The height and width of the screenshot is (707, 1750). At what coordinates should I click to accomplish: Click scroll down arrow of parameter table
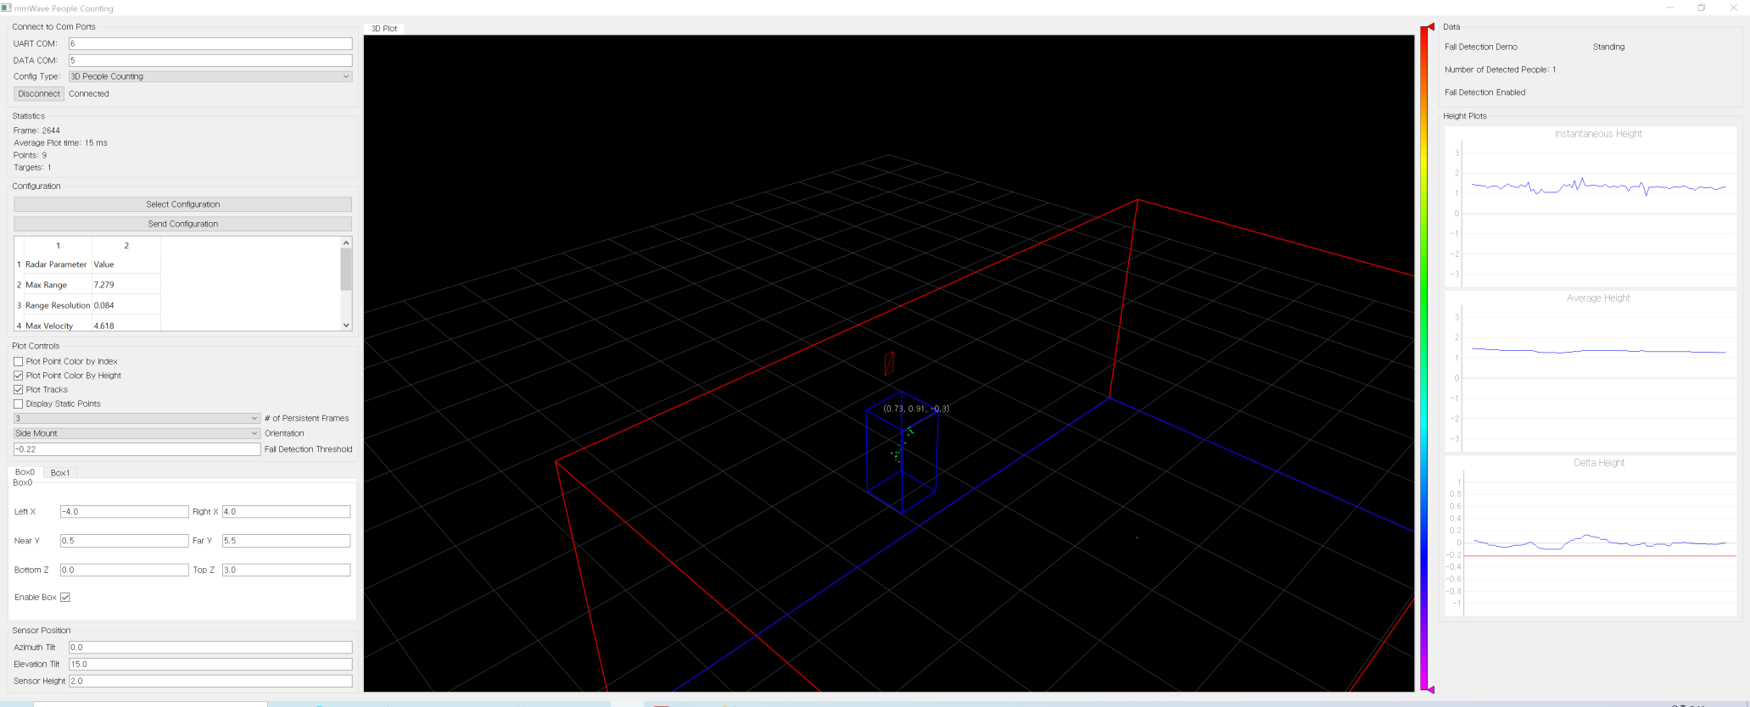(346, 325)
